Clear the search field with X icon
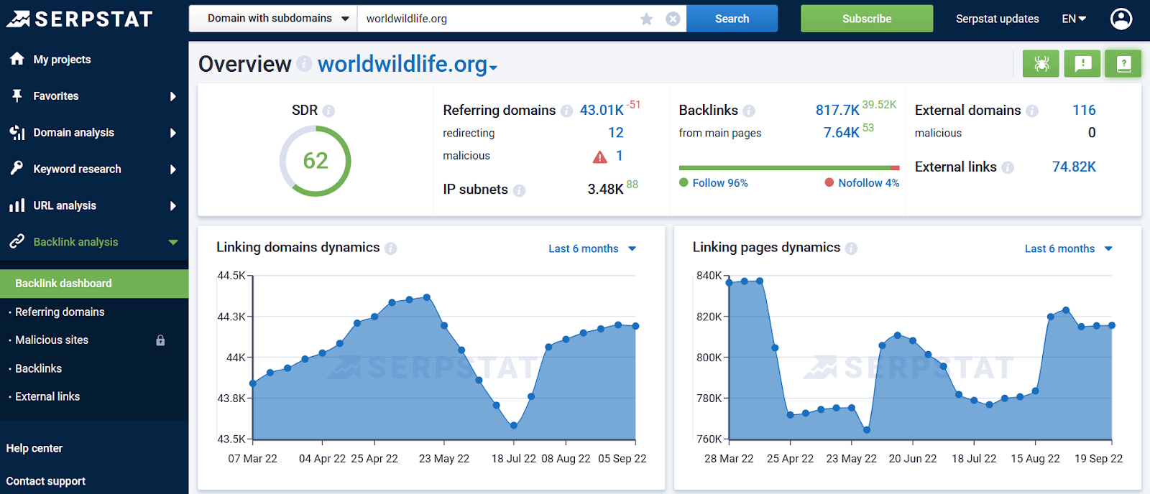 (x=673, y=19)
